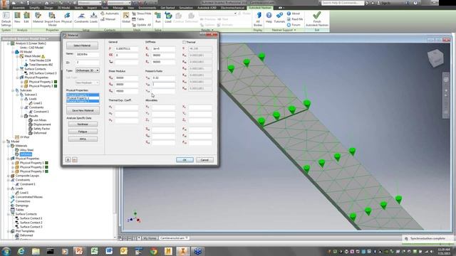Open Microsoft Word from the taskbar
456x256 pixels.
coord(109,251)
